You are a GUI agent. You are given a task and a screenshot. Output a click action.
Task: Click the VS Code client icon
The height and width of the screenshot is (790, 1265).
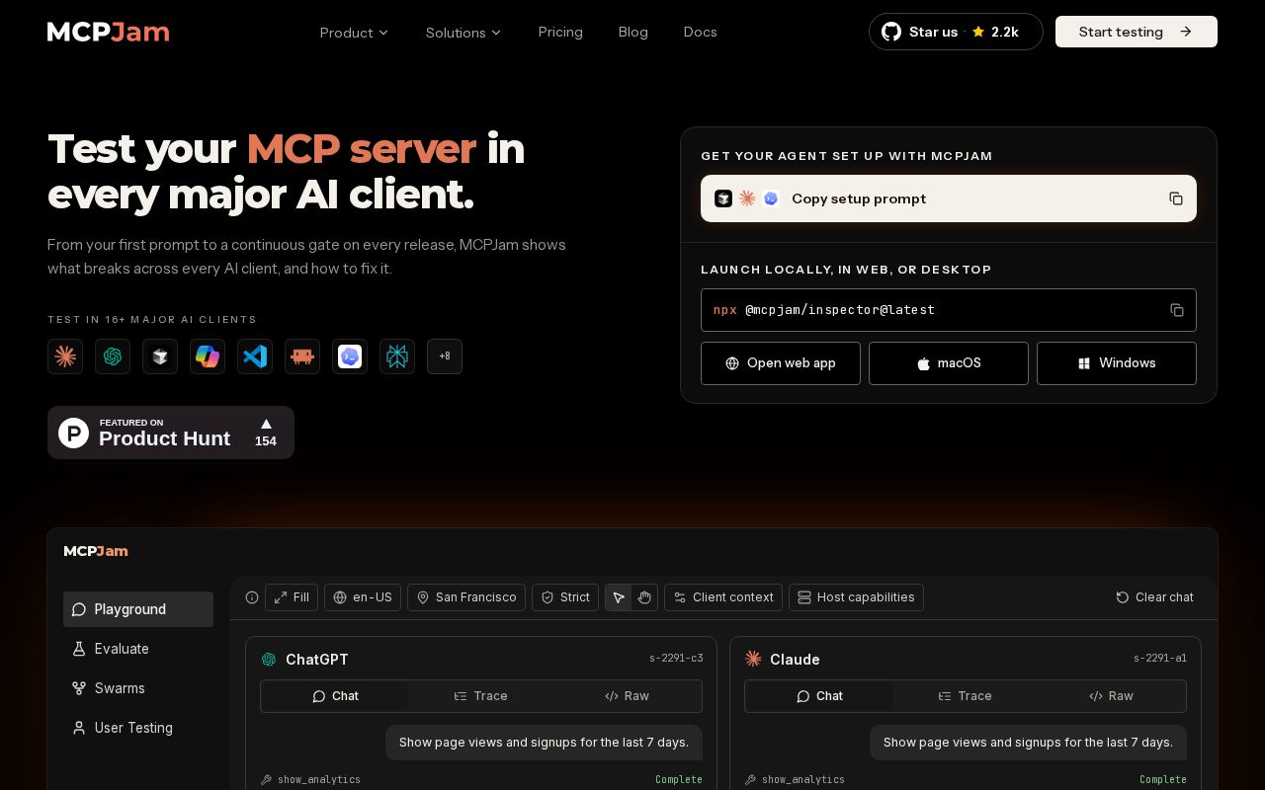(255, 356)
